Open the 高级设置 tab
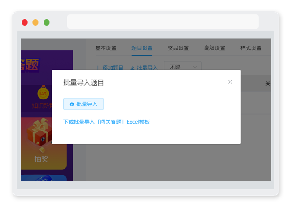The width and height of the screenshot is (296, 206). 215,48
